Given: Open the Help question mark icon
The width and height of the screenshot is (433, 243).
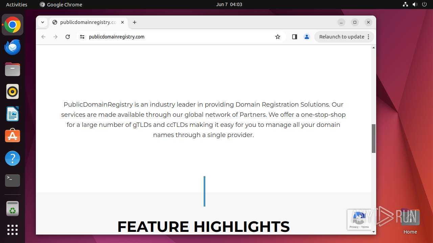Looking at the screenshot, I should pos(13,158).
